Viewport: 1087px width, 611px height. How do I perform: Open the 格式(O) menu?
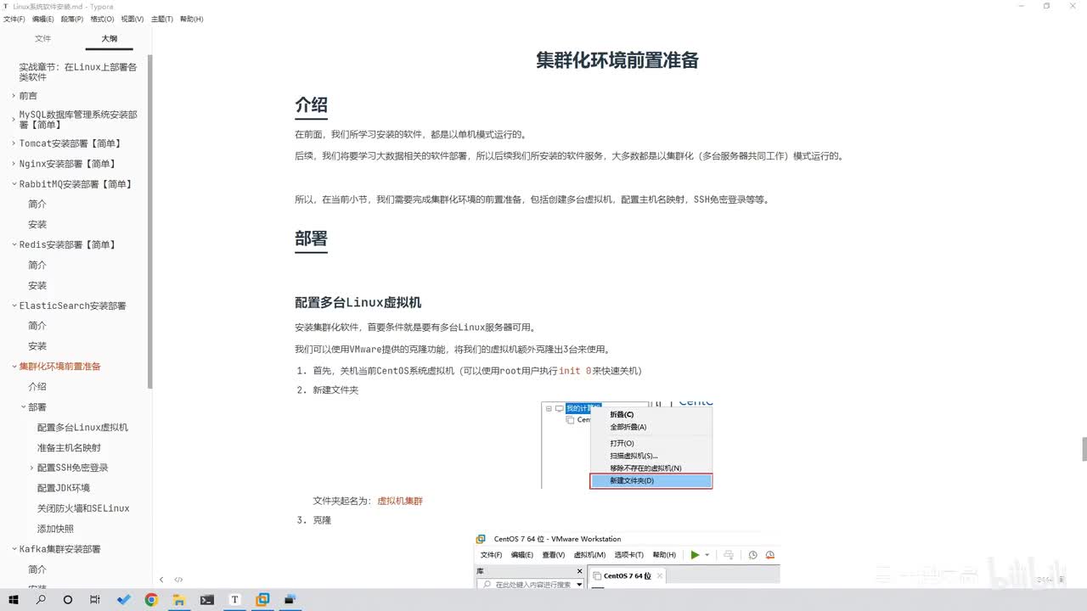click(102, 19)
